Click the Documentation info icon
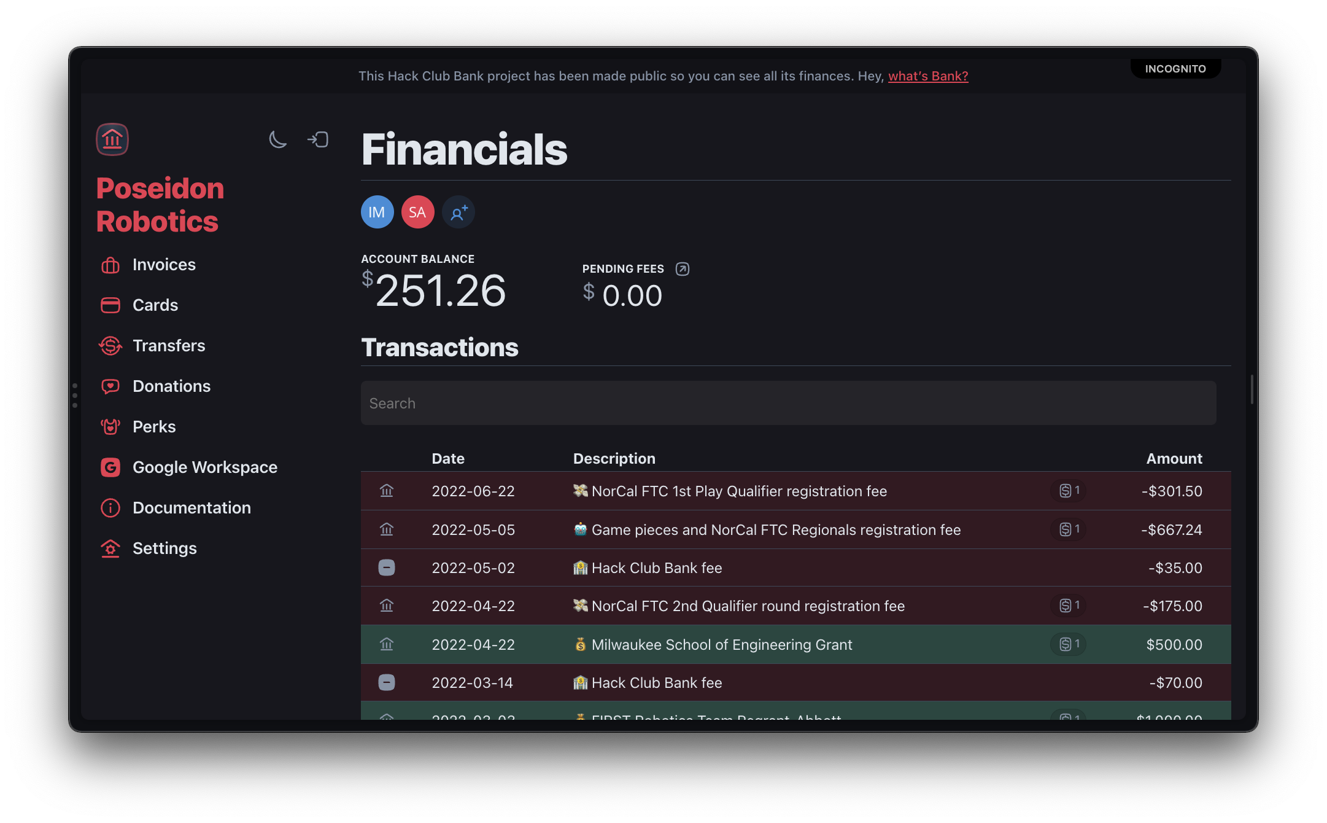Image resolution: width=1327 pixels, height=823 pixels. pyautogui.click(x=110, y=508)
